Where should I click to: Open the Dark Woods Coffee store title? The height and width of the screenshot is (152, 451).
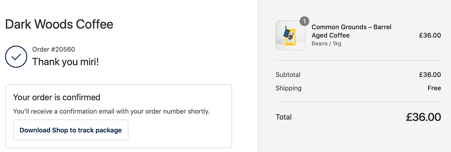(59, 24)
